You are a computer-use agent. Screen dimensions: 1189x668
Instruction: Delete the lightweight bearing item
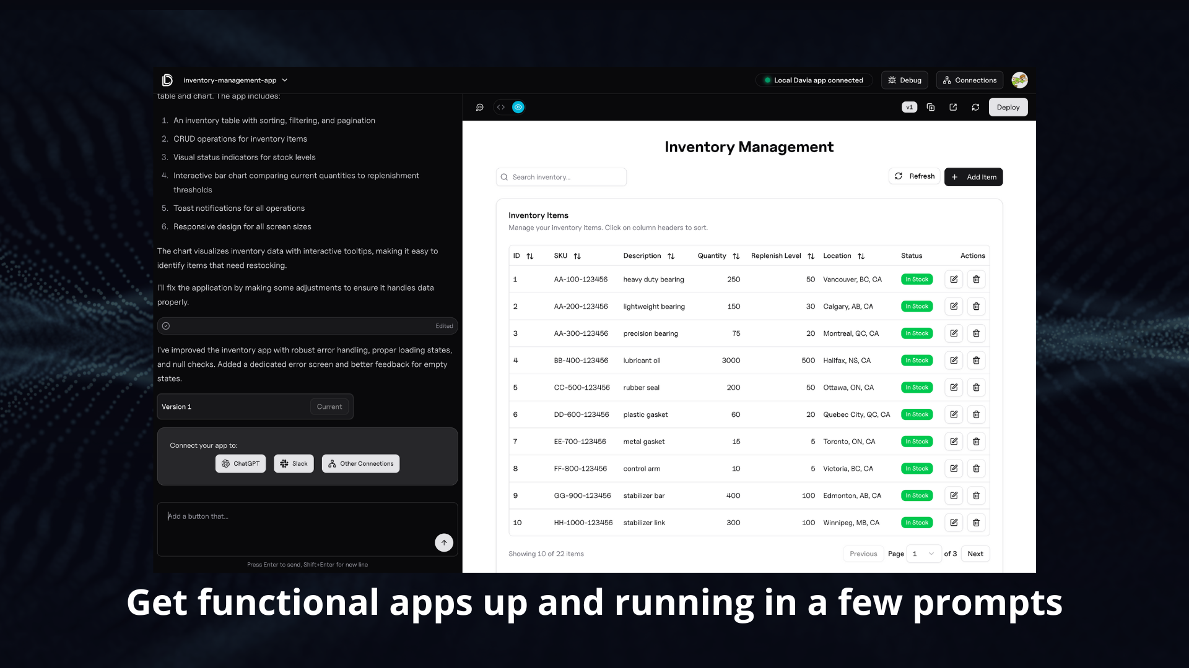976,306
